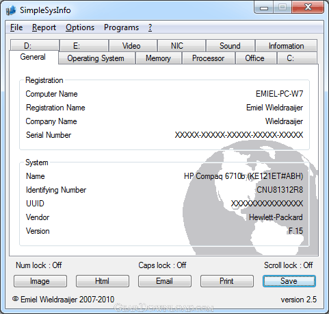The width and height of the screenshot is (329, 314).
Task: Click the version 2.5 text
Action: tap(299, 300)
